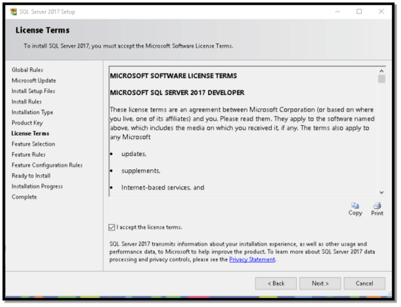Viewport: 401px width, 307px height.
Task: Click the SQL Server Setup title bar icon
Action: pos(13,12)
